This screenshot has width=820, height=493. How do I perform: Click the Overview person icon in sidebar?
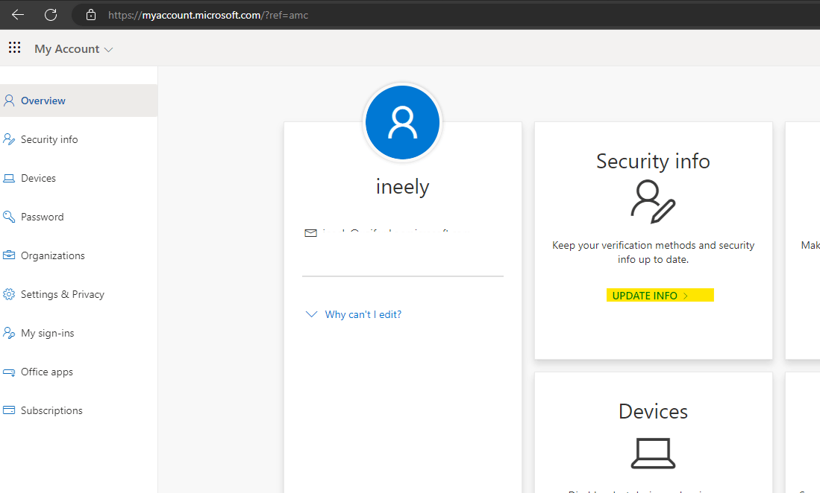click(x=9, y=101)
